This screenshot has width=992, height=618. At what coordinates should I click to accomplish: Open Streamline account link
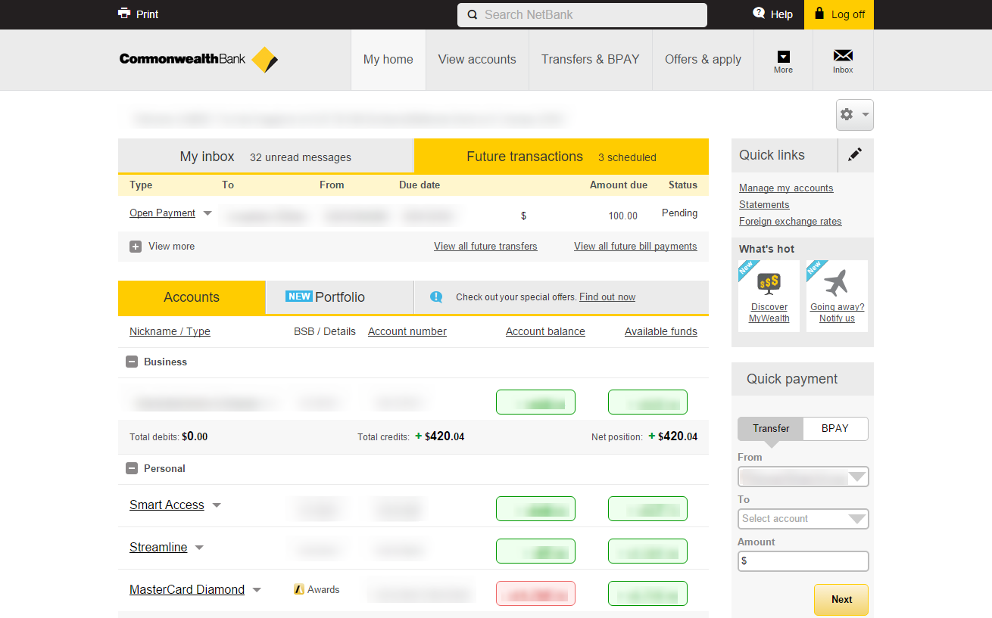[x=158, y=548]
